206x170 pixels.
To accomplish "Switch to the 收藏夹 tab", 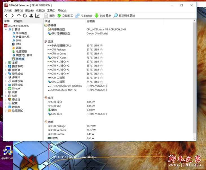I will (x=18, y=21).
